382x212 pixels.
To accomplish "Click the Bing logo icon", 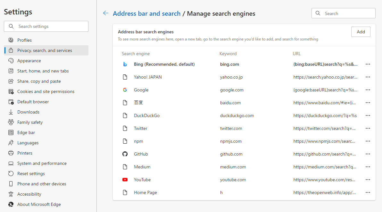I will (125, 64).
